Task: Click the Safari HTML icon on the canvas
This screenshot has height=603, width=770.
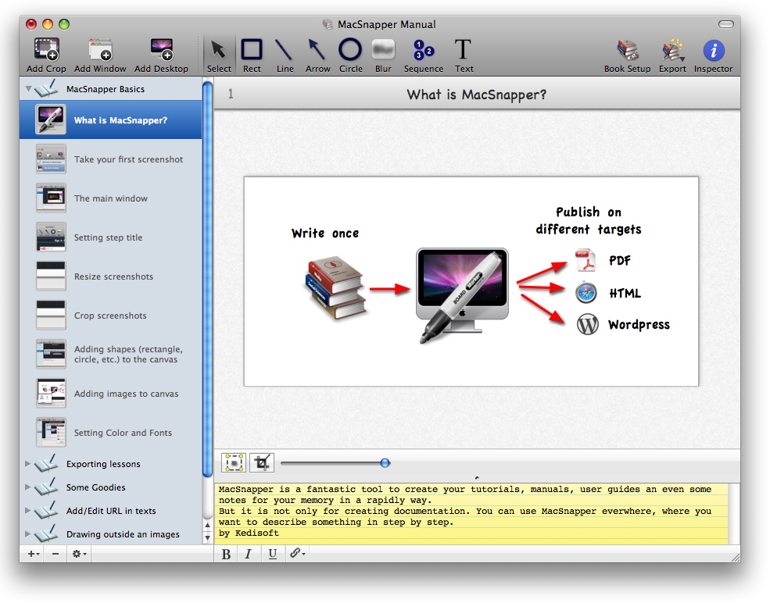Action: pos(586,293)
